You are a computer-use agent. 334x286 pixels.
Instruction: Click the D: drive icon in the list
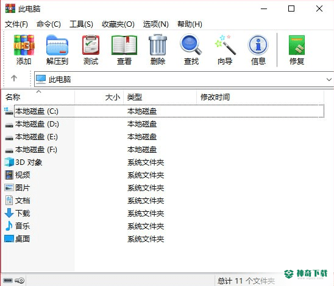point(9,125)
